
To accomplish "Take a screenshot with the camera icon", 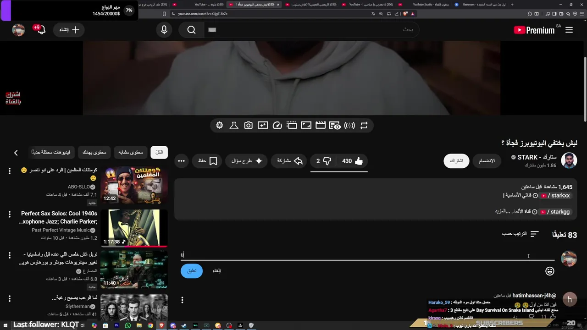I will click(x=248, y=125).
